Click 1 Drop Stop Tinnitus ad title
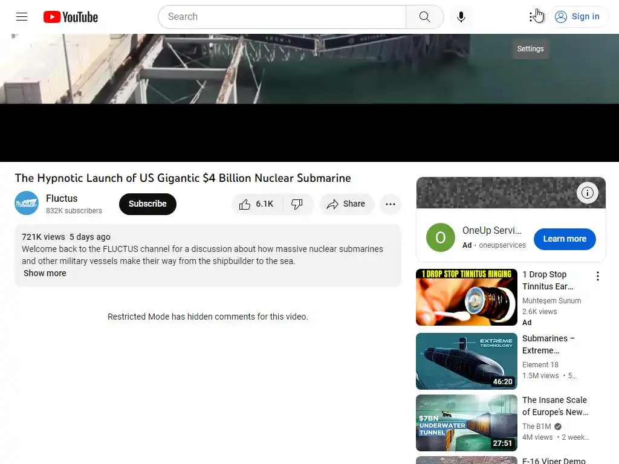The width and height of the screenshot is (619, 464). click(548, 280)
